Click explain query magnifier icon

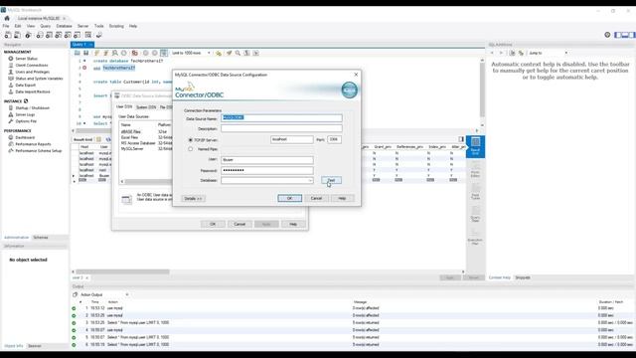115,53
